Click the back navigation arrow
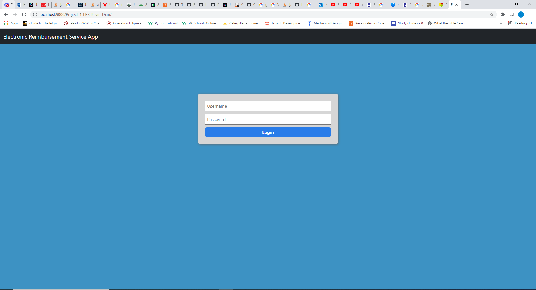The image size is (536, 290). point(6,14)
